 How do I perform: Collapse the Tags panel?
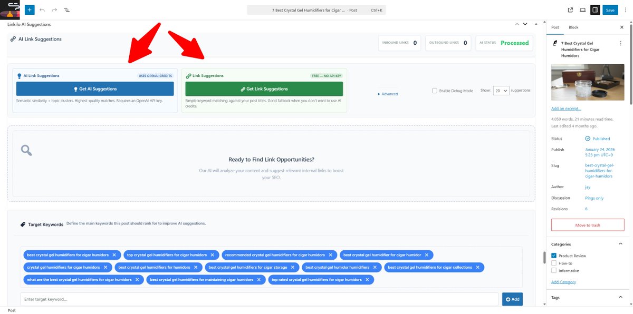tap(620, 298)
